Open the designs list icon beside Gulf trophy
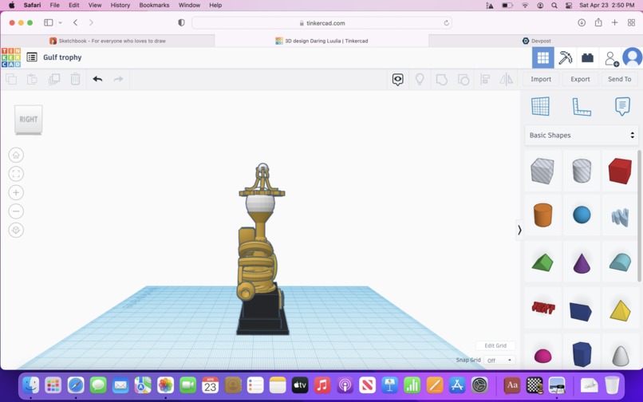643x402 pixels. coord(32,57)
